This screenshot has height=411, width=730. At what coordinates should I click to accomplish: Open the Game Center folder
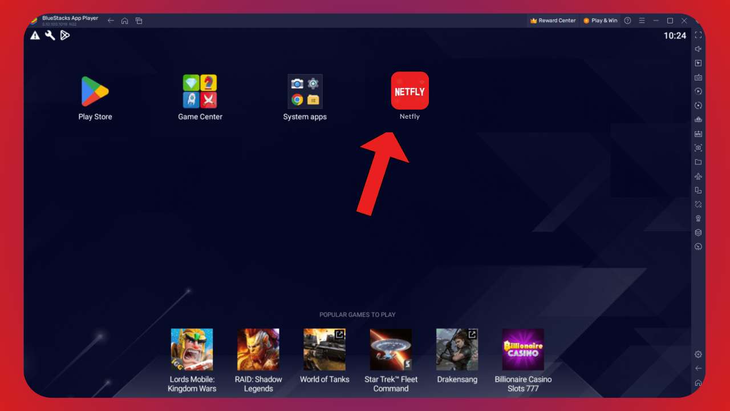pos(199,91)
